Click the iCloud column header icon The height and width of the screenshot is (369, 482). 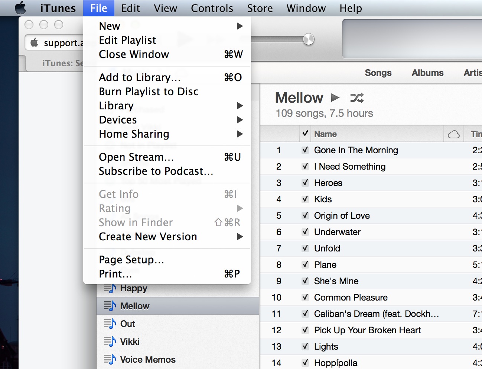(454, 134)
